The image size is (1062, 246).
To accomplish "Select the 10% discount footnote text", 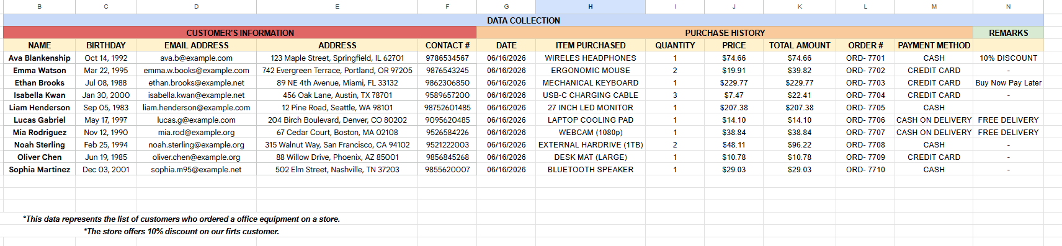I will (181, 231).
